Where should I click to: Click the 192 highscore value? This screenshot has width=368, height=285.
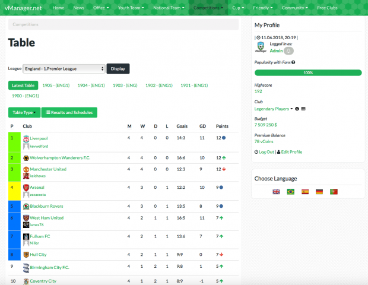click(x=258, y=91)
